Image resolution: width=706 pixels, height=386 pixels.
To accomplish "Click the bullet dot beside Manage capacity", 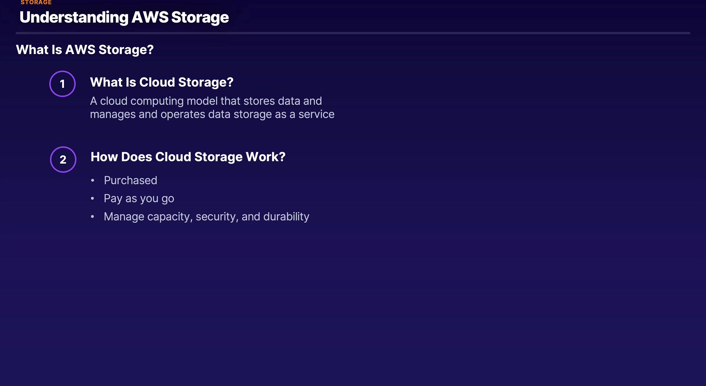I will [93, 217].
